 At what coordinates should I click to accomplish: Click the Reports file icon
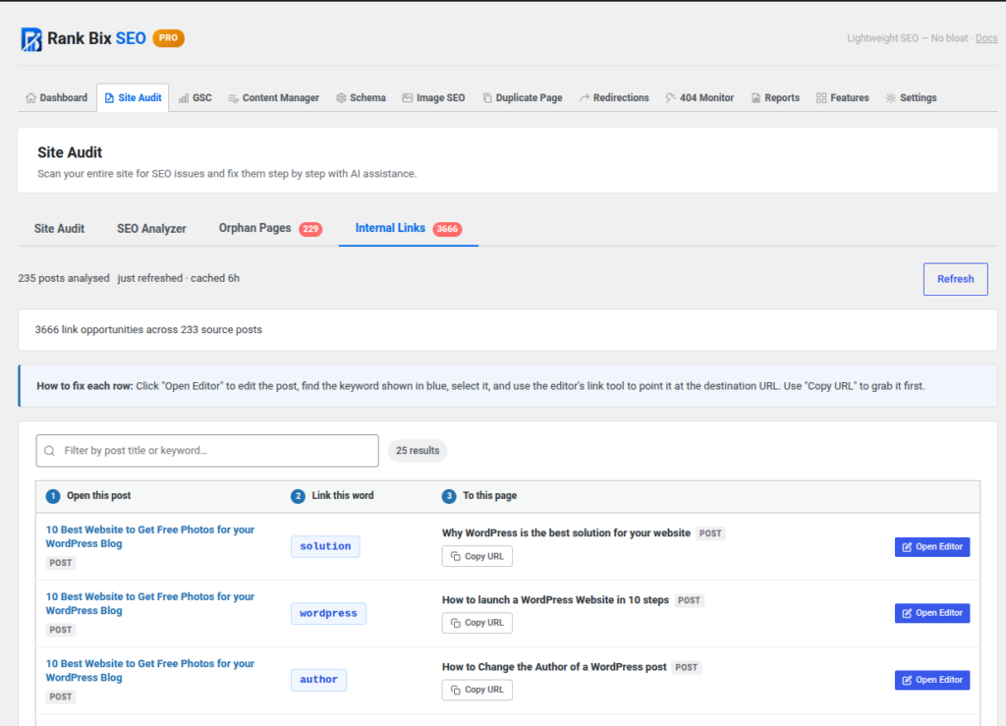click(755, 98)
